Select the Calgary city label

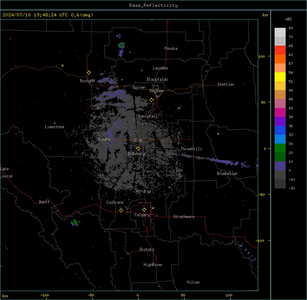142,215
